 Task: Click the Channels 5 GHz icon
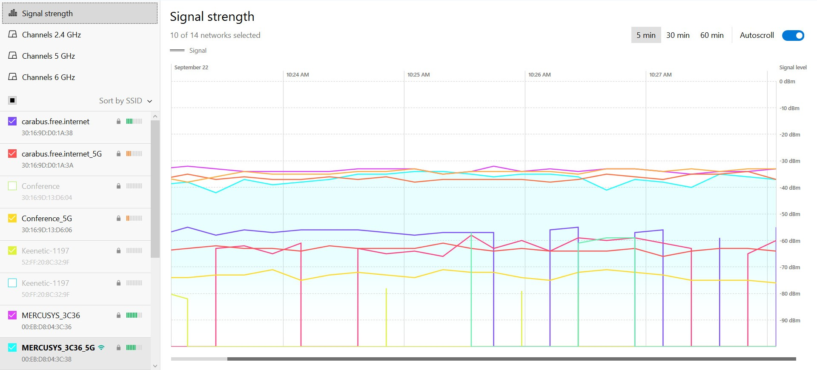click(13, 56)
